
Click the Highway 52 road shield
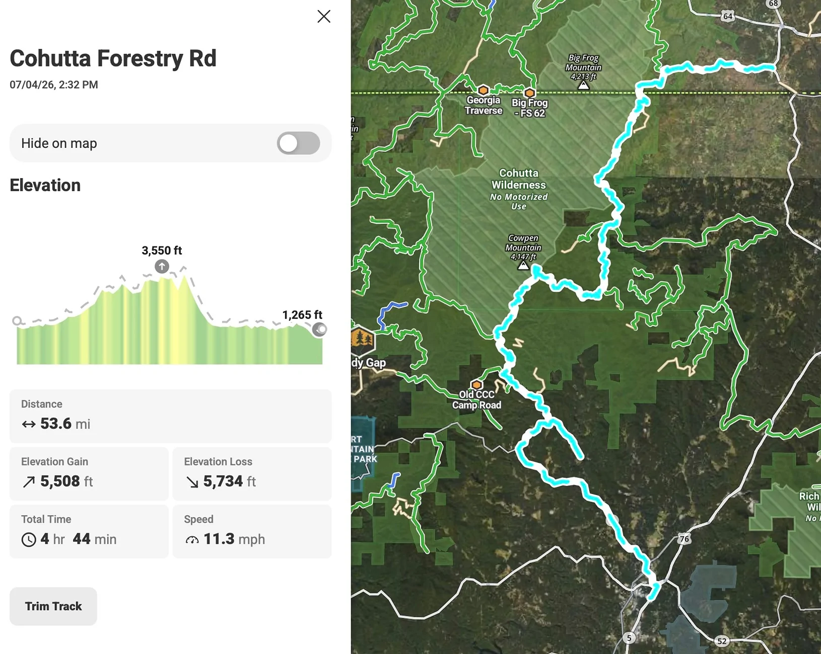point(722,641)
